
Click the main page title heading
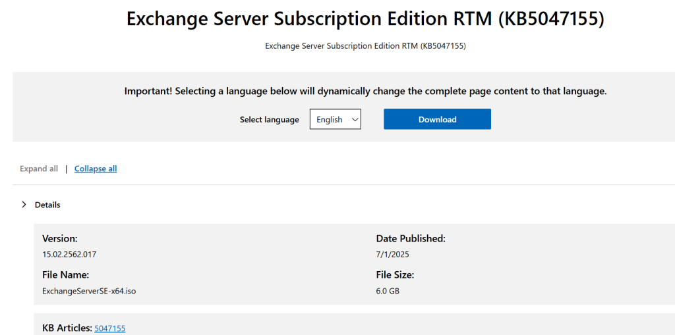pyautogui.click(x=365, y=19)
